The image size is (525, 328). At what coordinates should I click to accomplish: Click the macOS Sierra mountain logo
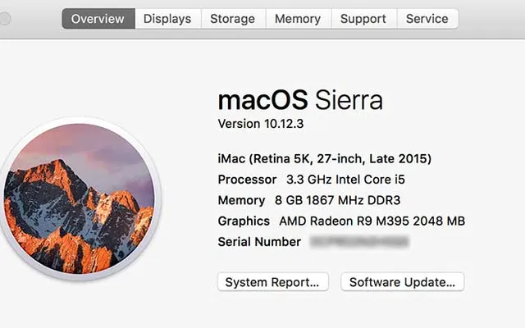79,195
